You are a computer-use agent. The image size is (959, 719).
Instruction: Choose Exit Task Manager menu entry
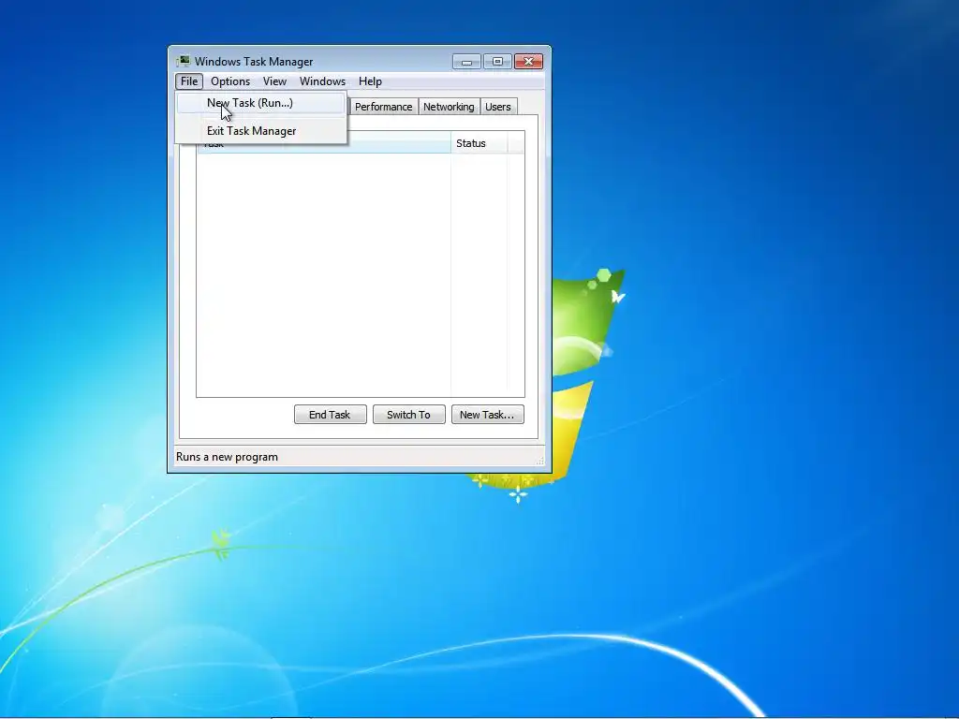coord(261,131)
